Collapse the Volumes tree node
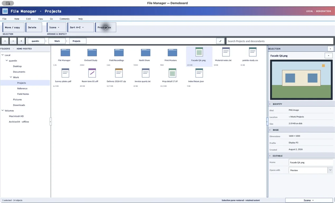This screenshot has width=335, height=203. point(3,110)
